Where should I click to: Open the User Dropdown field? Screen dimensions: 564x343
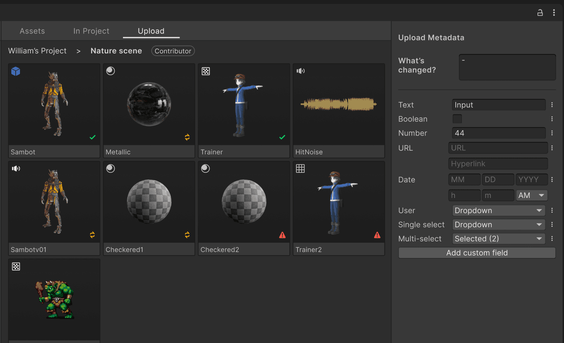pyautogui.click(x=498, y=210)
